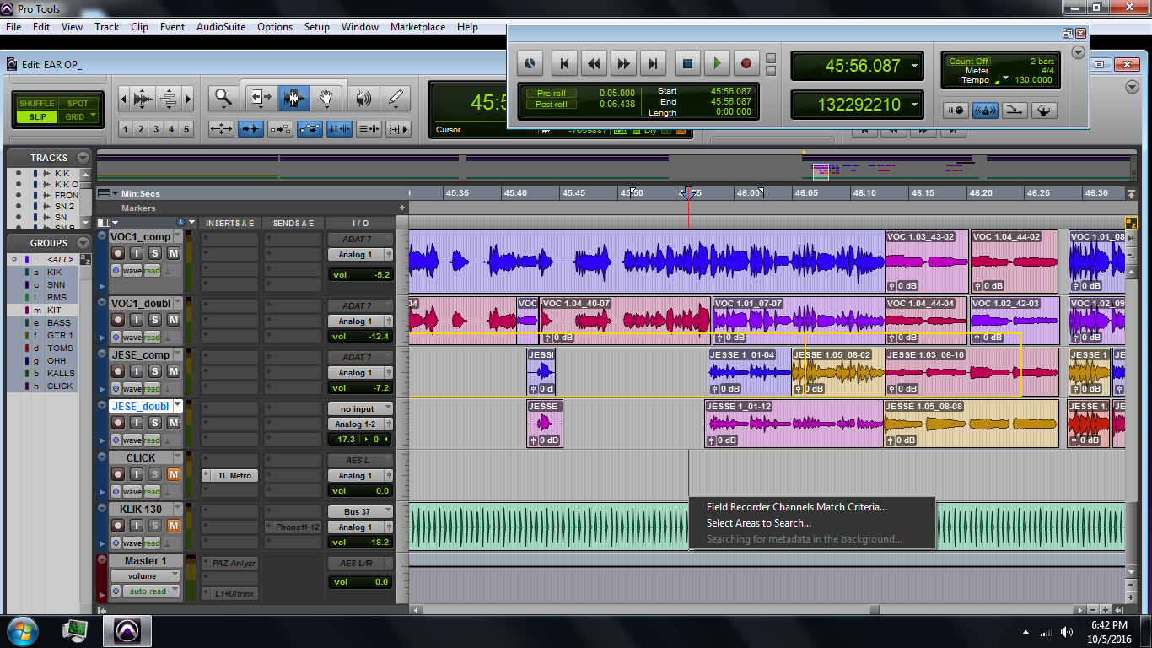Open the Groups list dropdown menu
Image resolution: width=1152 pixels, height=648 pixels.
(83, 243)
